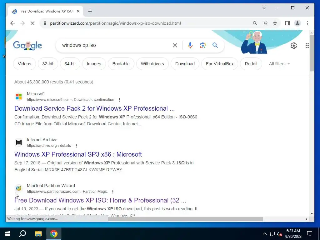Switch to Images results

coord(94,64)
